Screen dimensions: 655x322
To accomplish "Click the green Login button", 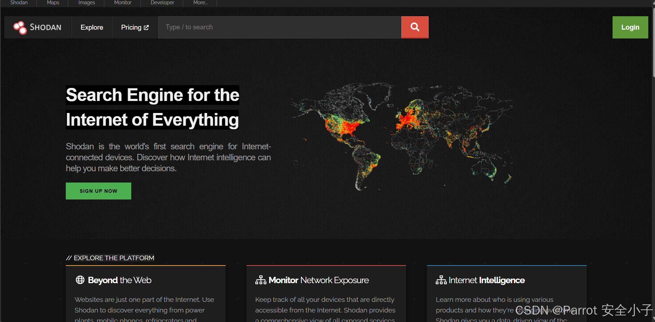I will pyautogui.click(x=630, y=27).
